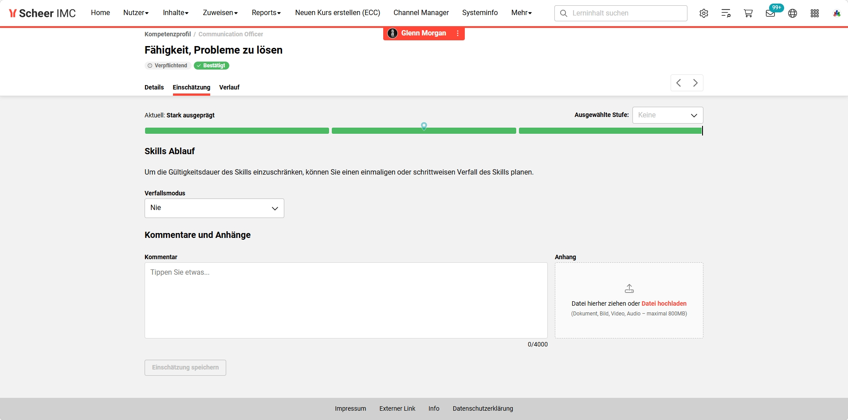This screenshot has width=848, height=420.
Task: Click Communication Officer breadcrumb
Action: (231, 34)
